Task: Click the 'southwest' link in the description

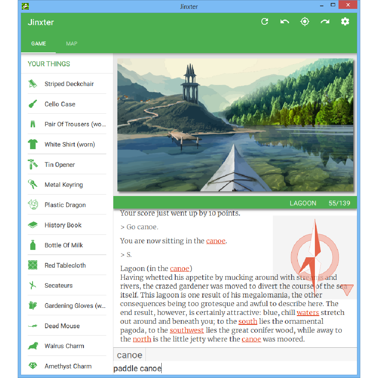Action: click(187, 330)
